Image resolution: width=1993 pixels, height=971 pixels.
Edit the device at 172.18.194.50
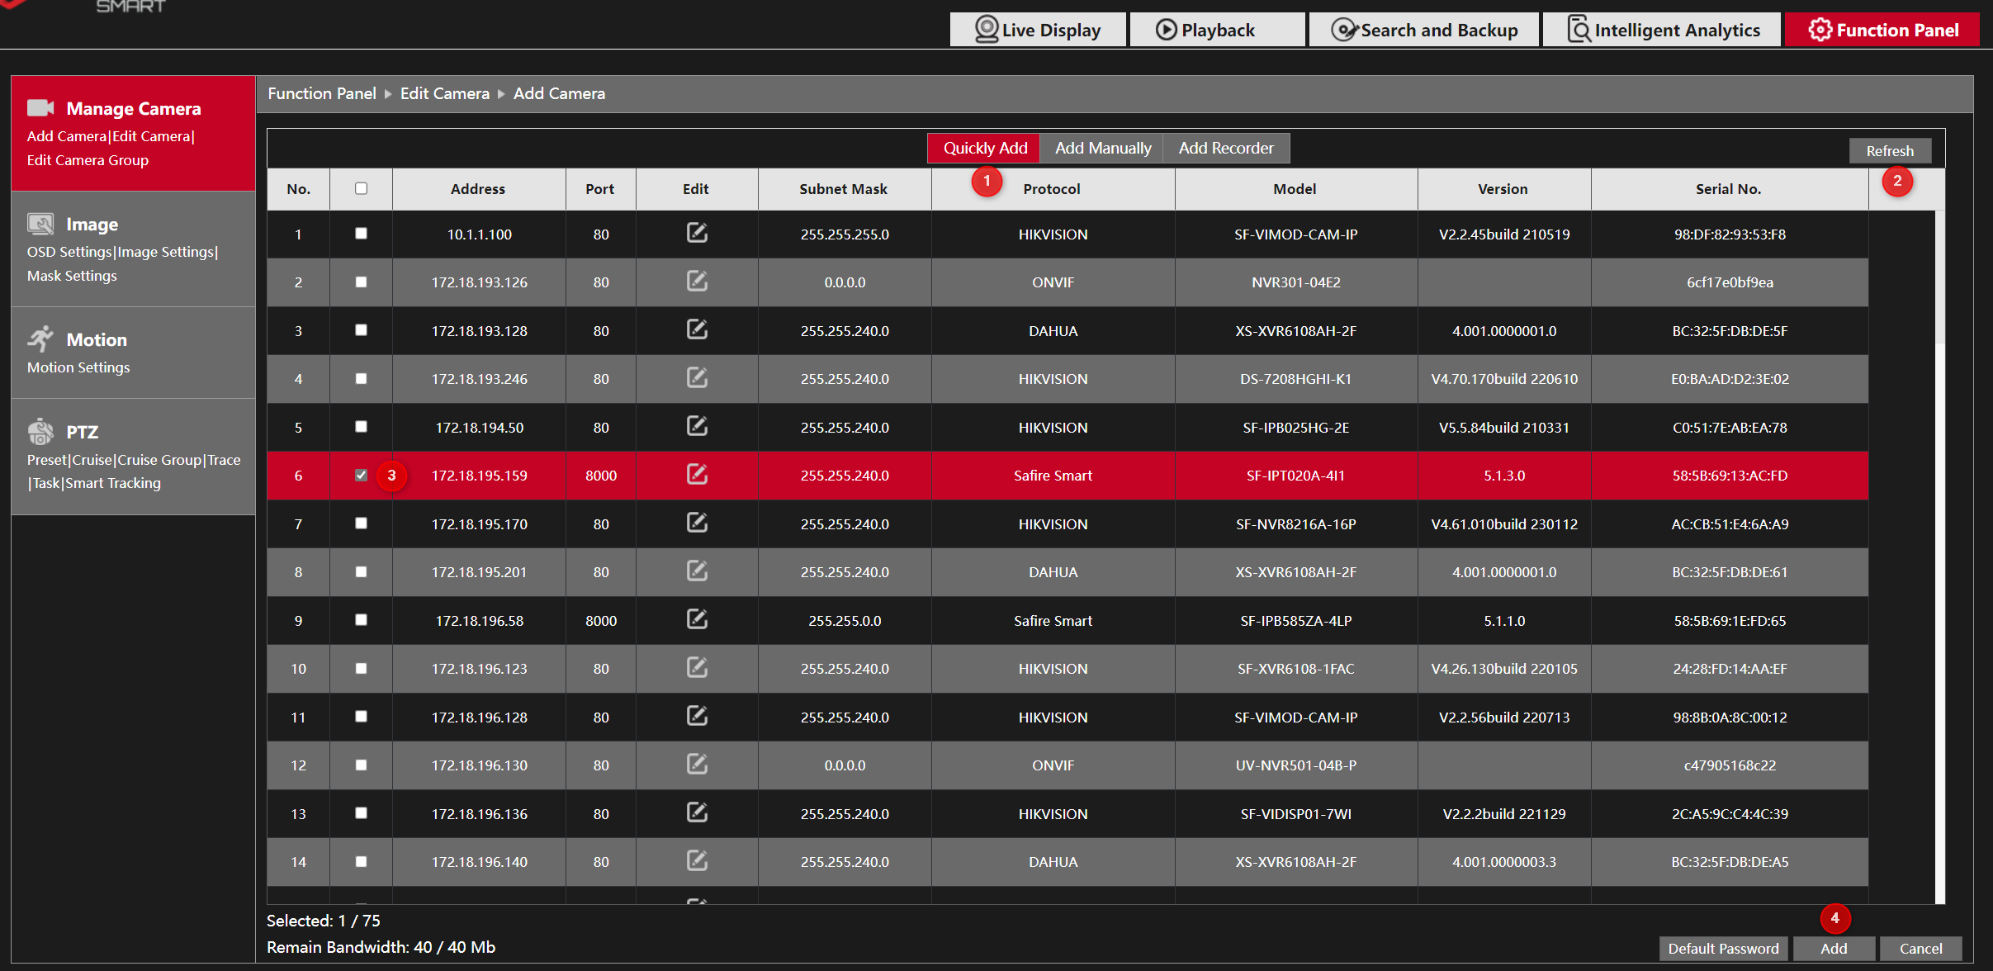(697, 427)
